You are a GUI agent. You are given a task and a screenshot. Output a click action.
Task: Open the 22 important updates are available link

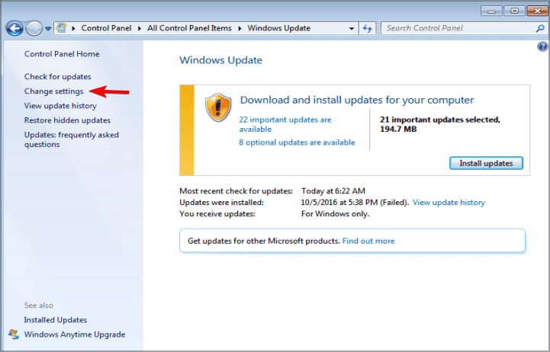point(285,124)
